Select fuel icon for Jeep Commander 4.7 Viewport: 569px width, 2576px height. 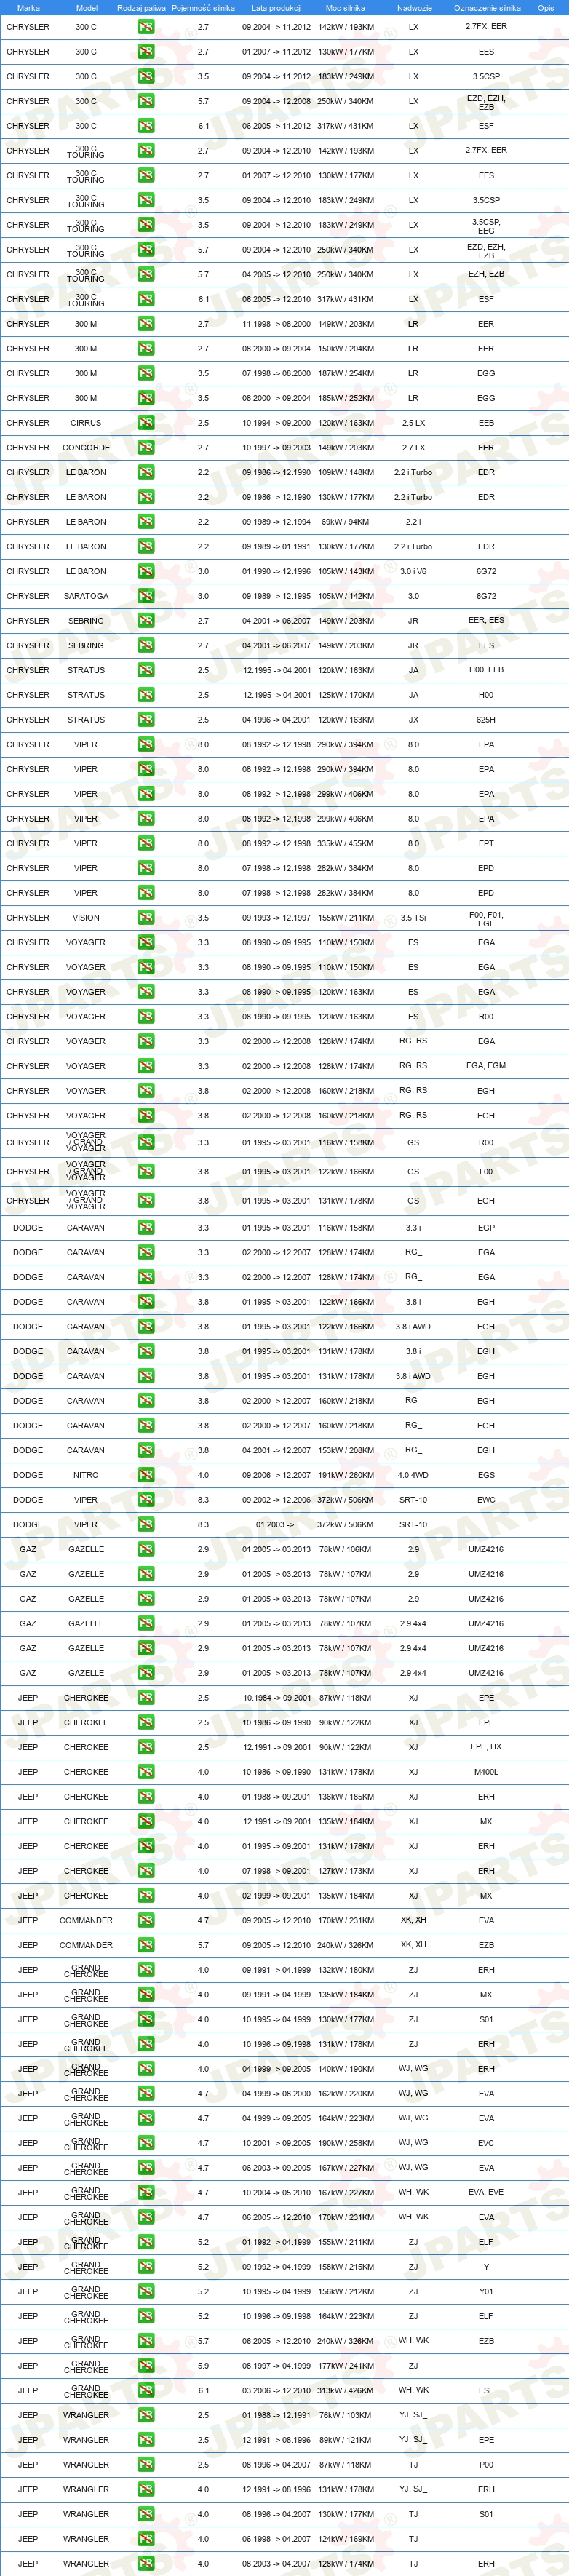click(x=146, y=1921)
